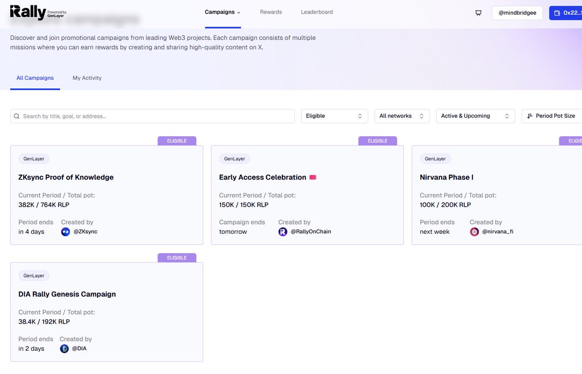The width and height of the screenshot is (582, 374).
Task: Go to the Rewards page
Action: [271, 12]
